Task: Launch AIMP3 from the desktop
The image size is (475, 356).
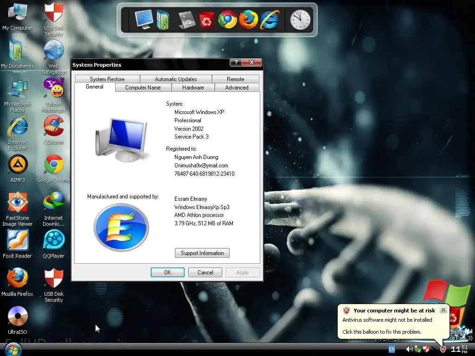Action: (17, 169)
